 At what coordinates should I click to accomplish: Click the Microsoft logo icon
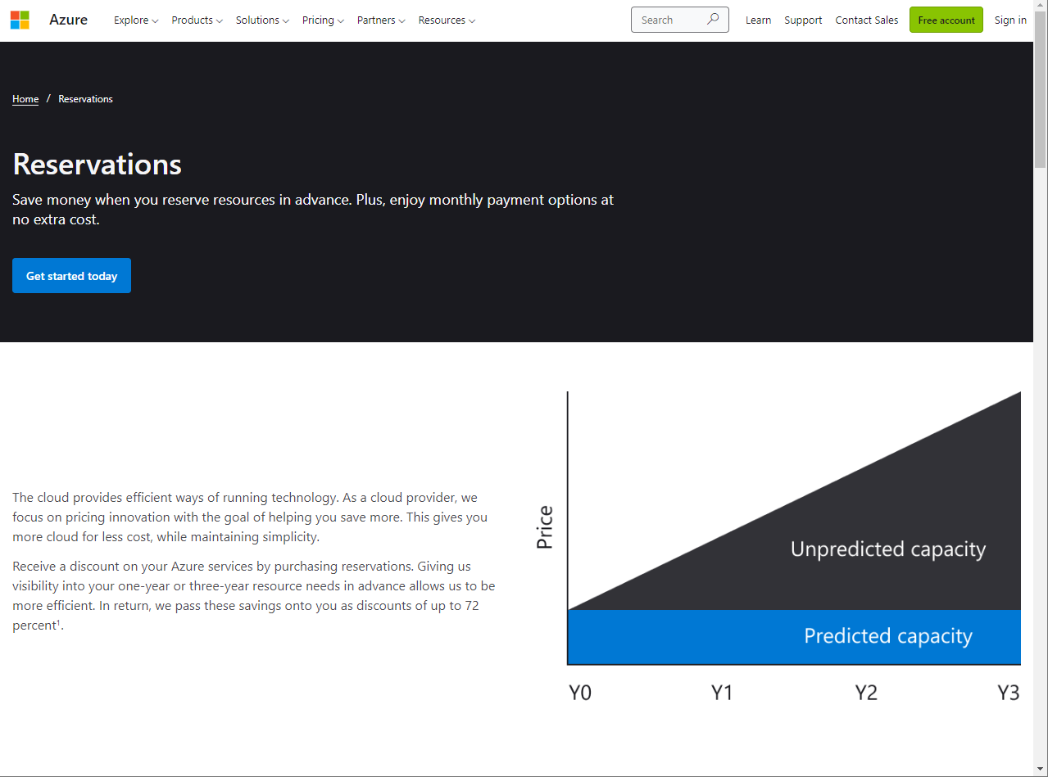20,19
